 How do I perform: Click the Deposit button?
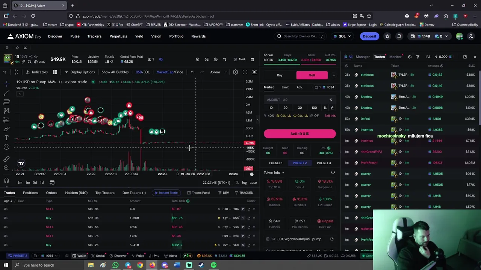point(369,36)
